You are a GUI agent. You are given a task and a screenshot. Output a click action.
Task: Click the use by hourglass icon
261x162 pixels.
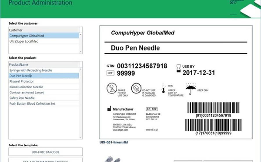pyautogui.click(x=178, y=68)
